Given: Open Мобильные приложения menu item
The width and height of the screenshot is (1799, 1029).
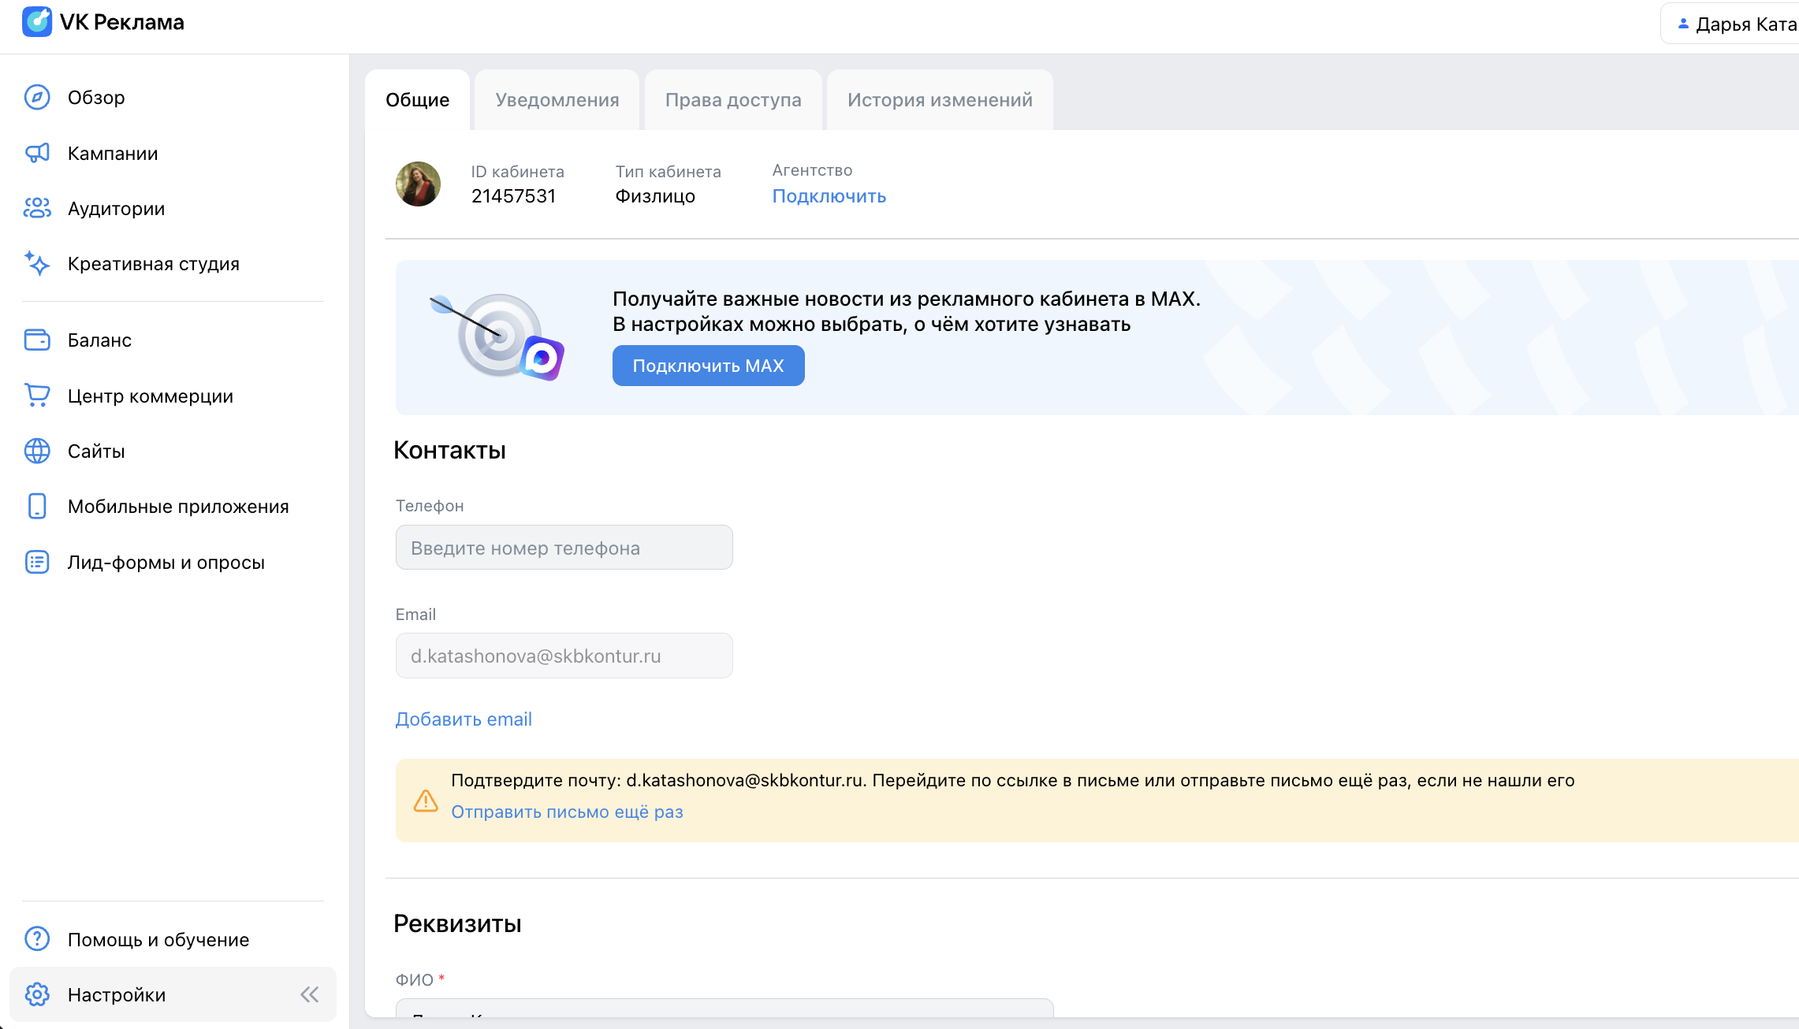Looking at the screenshot, I should (178, 506).
